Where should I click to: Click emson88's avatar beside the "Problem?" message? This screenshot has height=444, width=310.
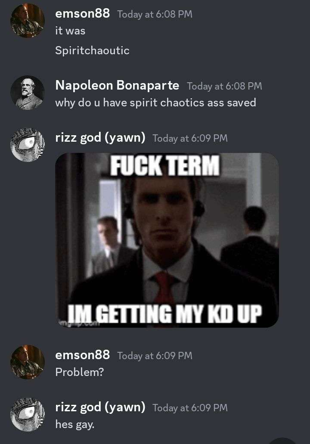click(28, 362)
